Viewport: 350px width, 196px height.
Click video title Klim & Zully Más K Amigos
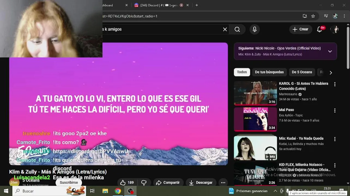(58, 172)
